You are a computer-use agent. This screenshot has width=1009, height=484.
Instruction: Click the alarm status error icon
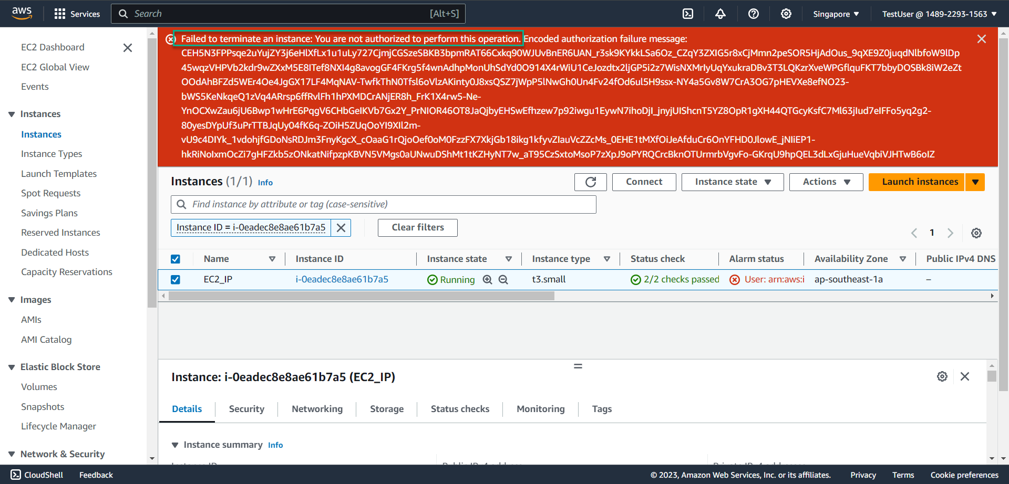point(735,280)
